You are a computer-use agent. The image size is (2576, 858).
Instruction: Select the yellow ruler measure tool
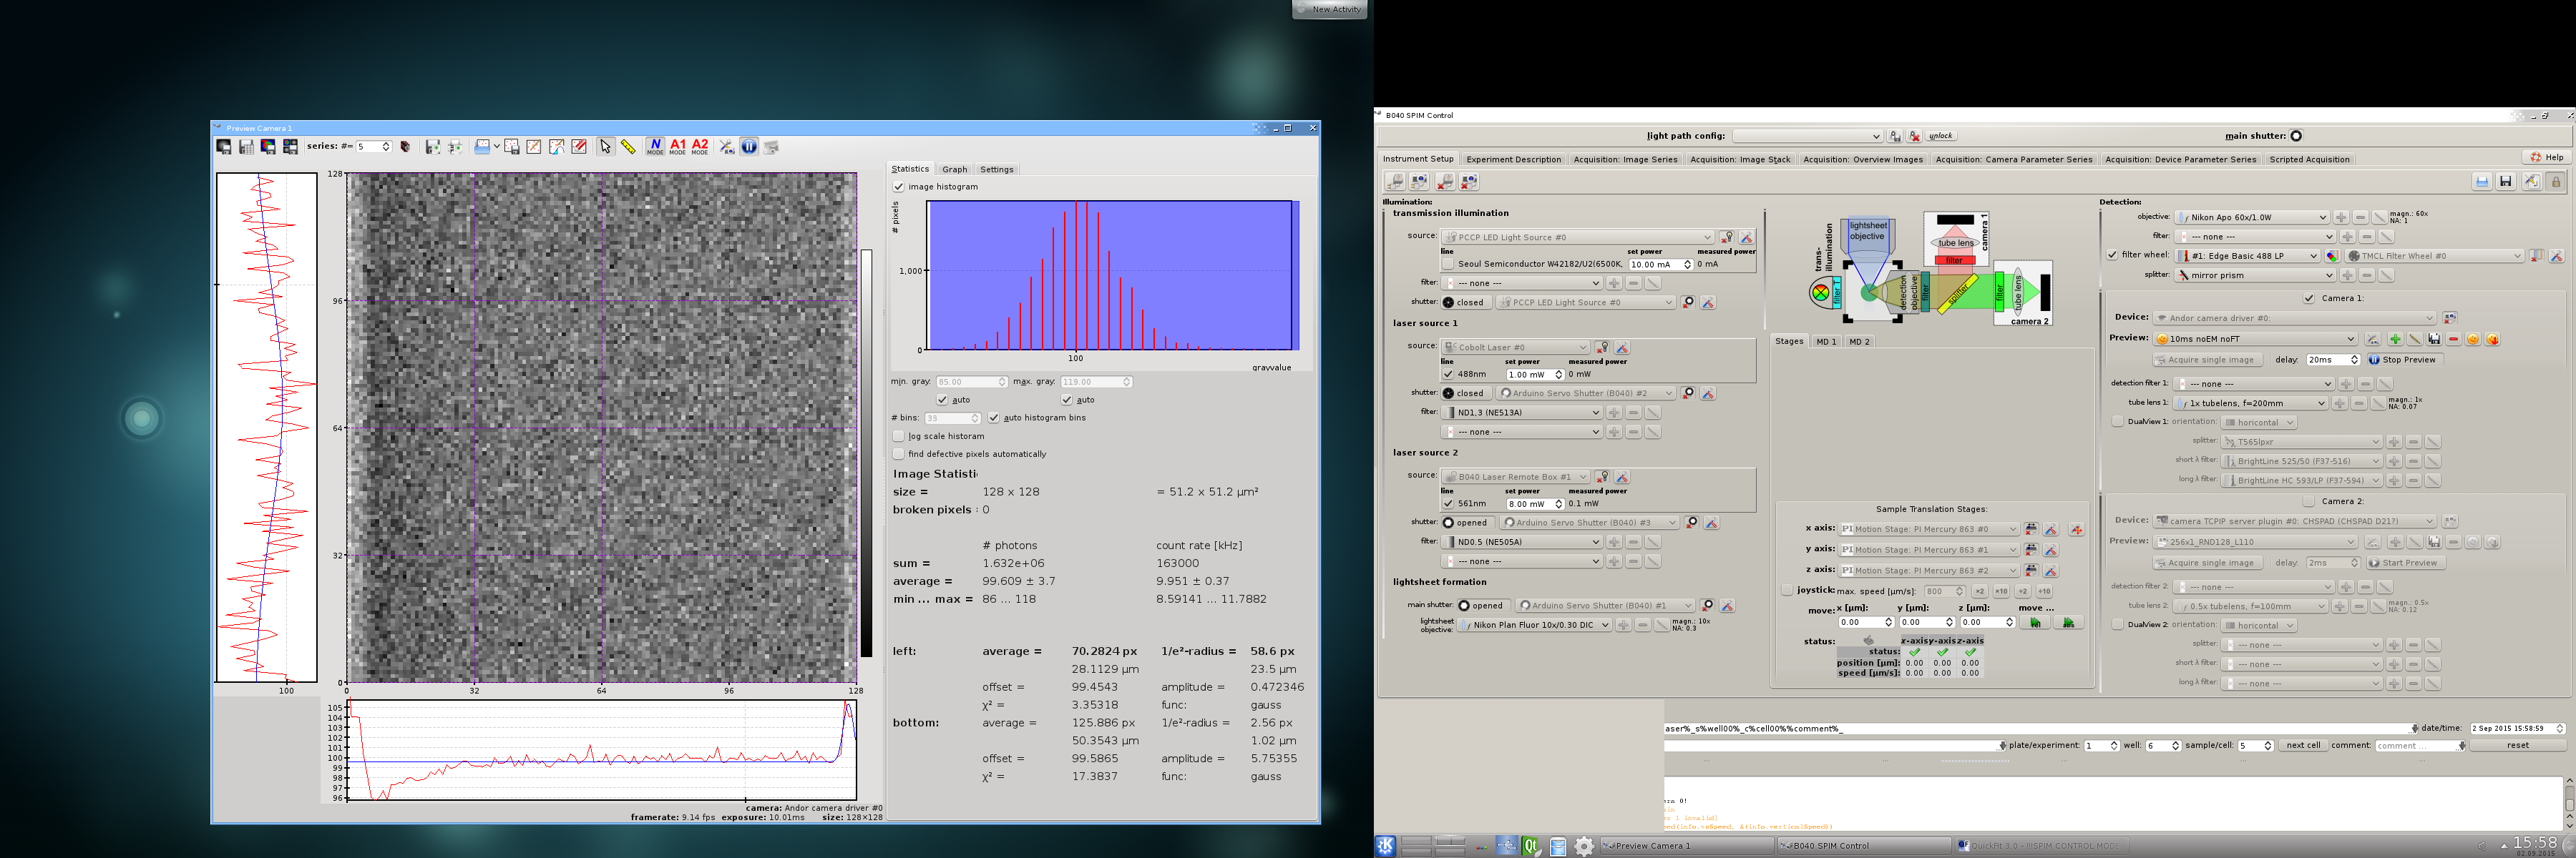click(x=628, y=147)
